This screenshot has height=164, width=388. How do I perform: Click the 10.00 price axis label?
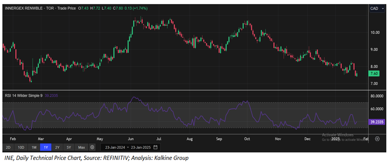[375, 33]
